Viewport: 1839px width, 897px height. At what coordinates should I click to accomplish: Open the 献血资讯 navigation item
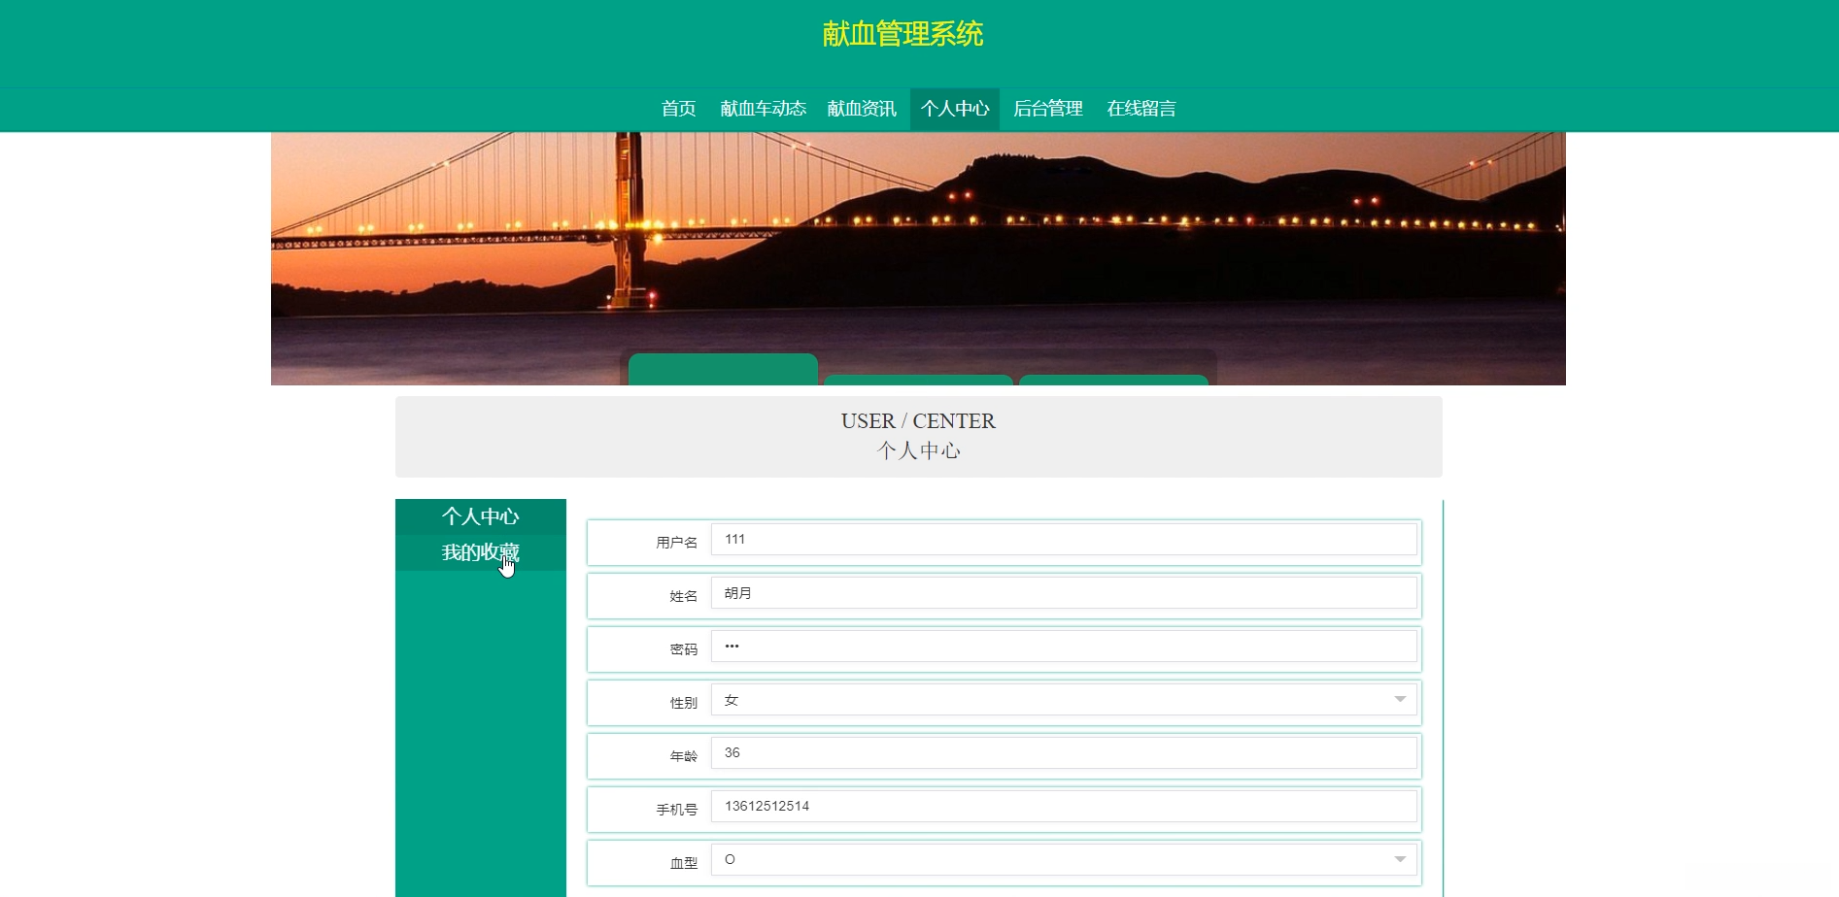862,109
